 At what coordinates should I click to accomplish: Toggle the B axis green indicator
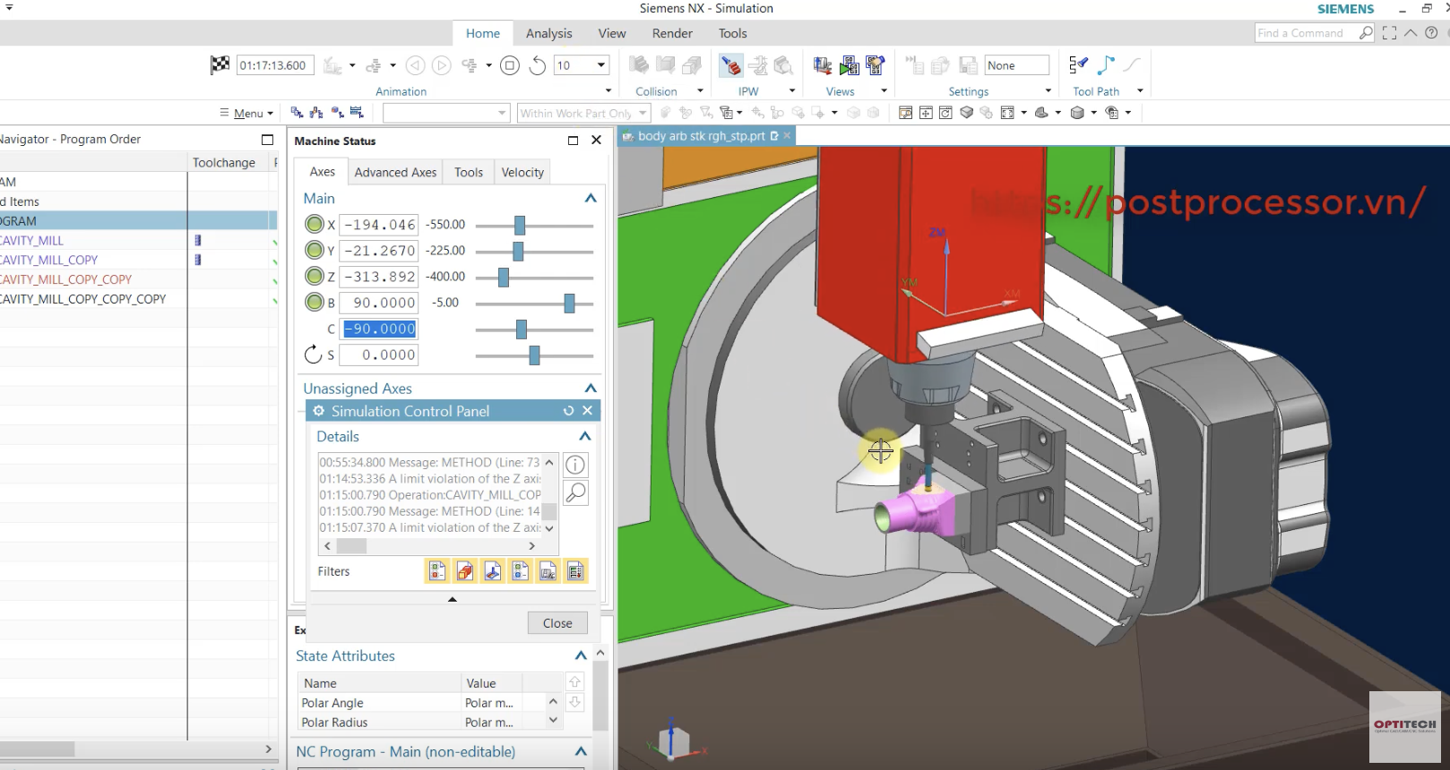pyautogui.click(x=315, y=302)
